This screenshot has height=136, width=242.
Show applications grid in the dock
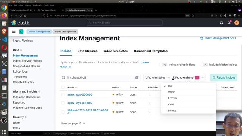(x=4, y=132)
